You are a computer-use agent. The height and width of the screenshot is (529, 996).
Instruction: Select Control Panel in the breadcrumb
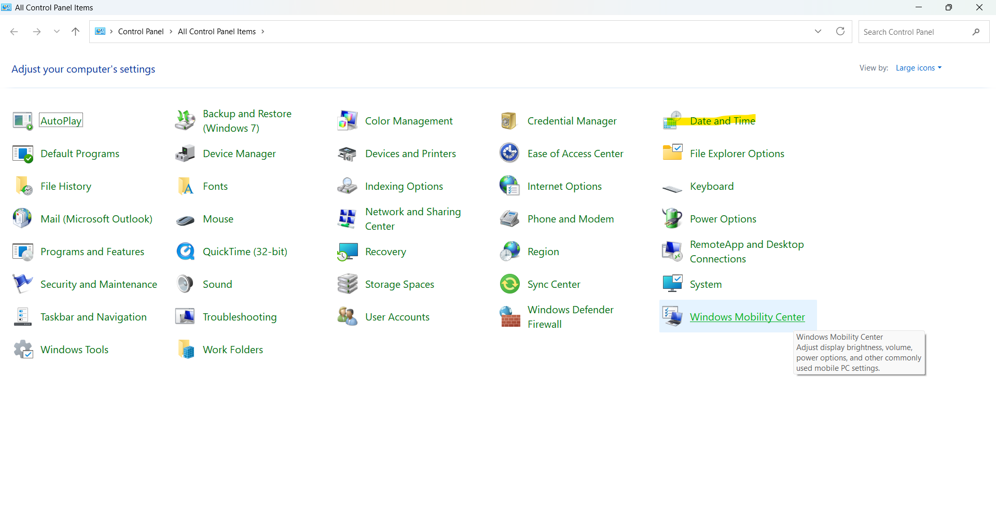point(141,32)
